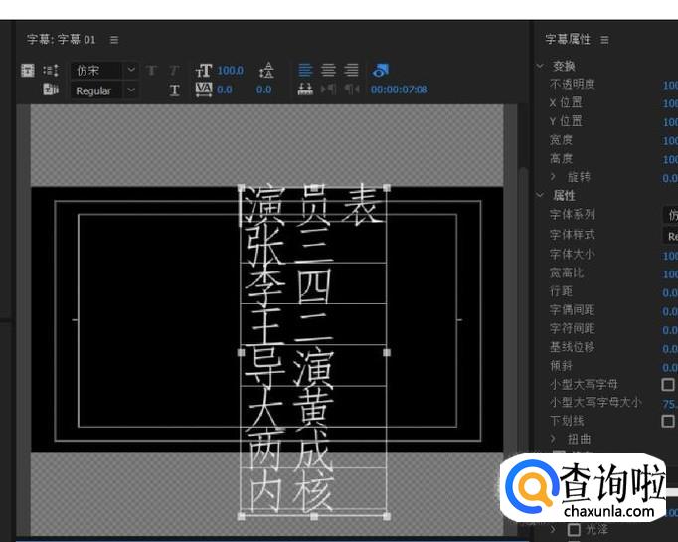
Task: Expand the 旋转 property
Action: 553,176
